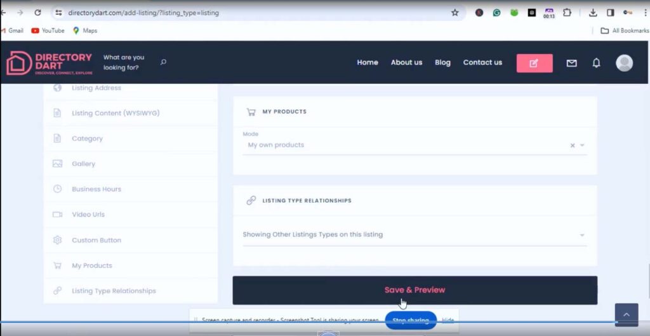Click the LISTING TYPE RELATIONSHIPS section heading
650x336 pixels.
click(307, 201)
